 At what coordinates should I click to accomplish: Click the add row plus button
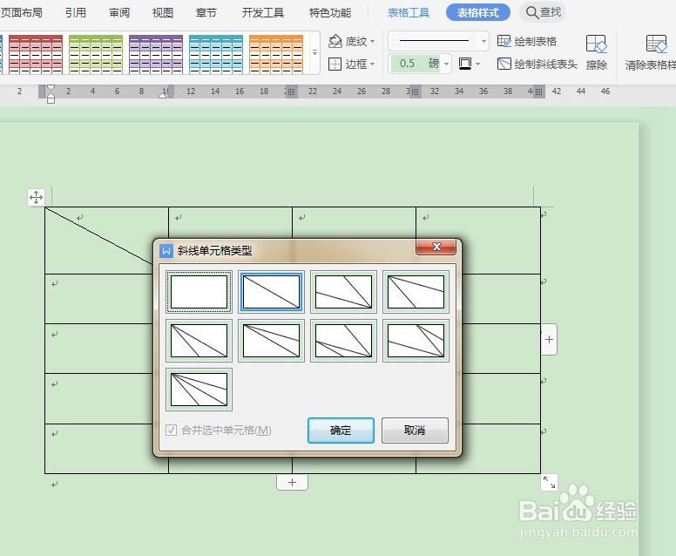(293, 482)
